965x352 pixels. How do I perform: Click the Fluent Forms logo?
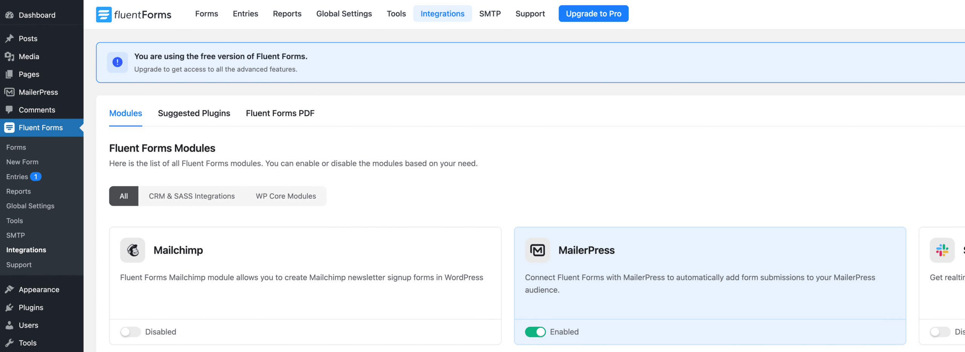103,14
